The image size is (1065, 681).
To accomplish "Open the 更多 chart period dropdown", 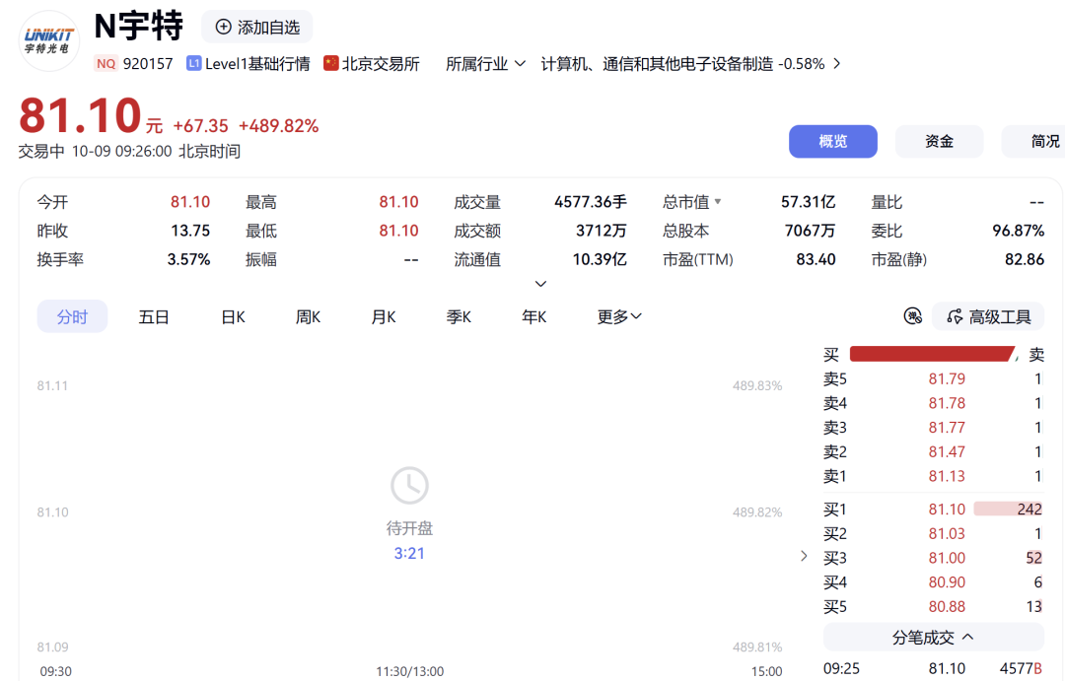I will click(618, 316).
